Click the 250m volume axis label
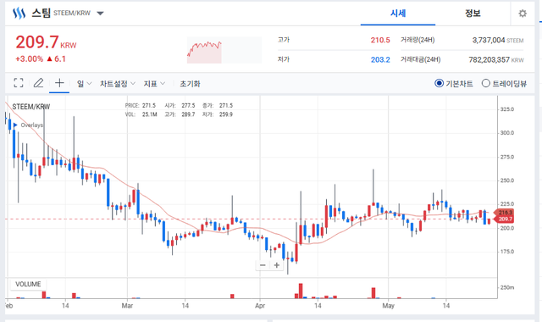This screenshot has height=322, width=542. tap(507, 287)
